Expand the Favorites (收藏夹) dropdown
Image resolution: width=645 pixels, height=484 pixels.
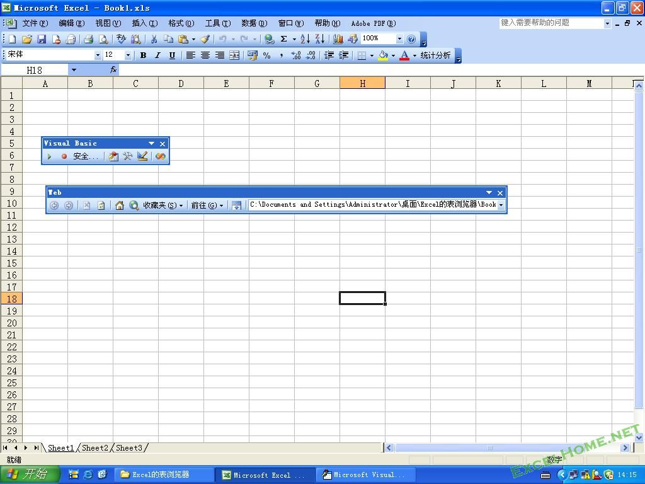click(163, 205)
